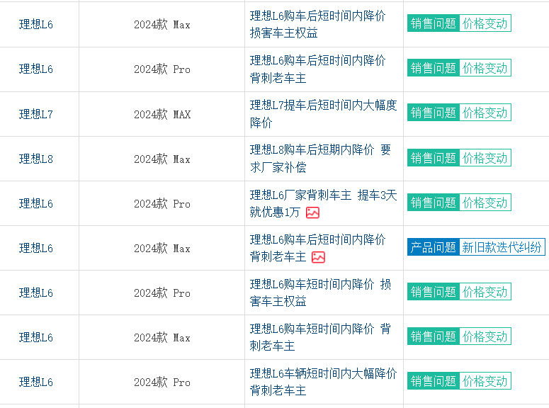Select 2024款 Max in the 产品问题 row

click(162, 249)
